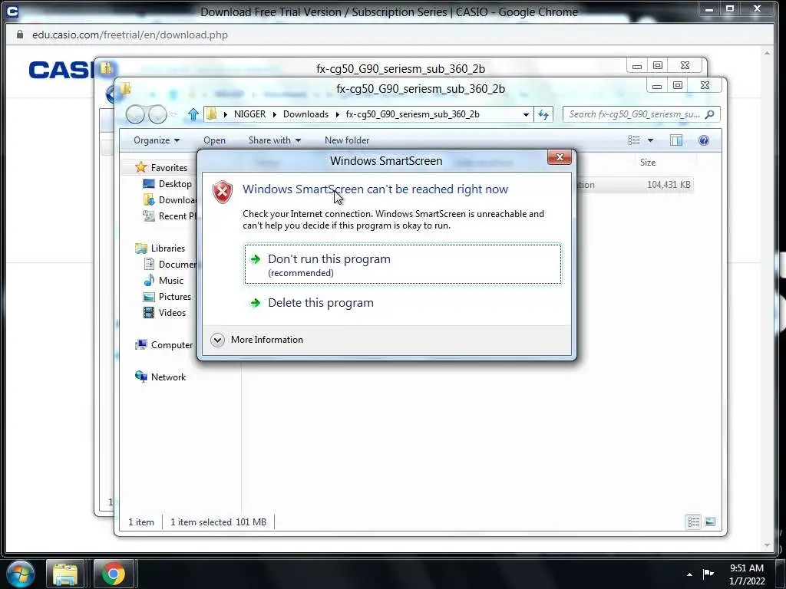Click the Explorer search field
The width and height of the screenshot is (786, 589).
(x=633, y=115)
